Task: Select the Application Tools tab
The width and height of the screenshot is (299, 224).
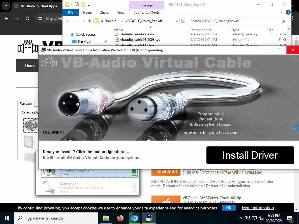Action: 146,13
